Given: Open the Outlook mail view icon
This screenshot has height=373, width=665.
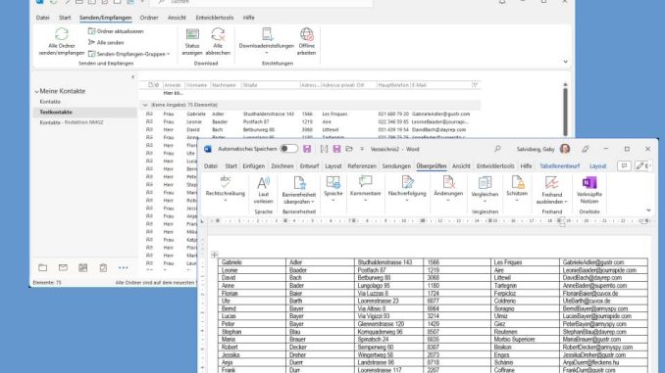Looking at the screenshot, I should coord(63,267).
